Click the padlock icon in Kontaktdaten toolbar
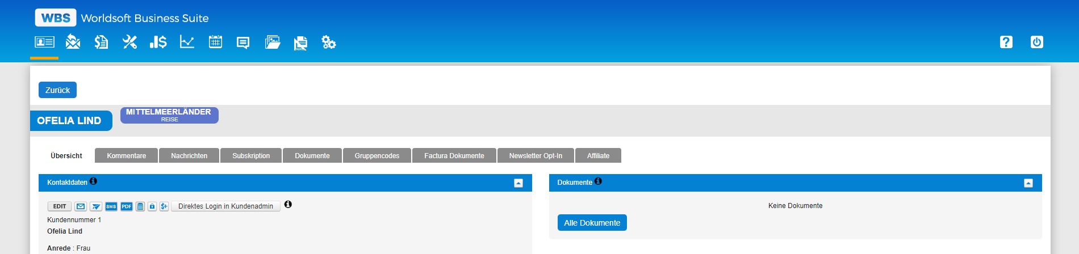The width and height of the screenshot is (1079, 254). tap(152, 206)
